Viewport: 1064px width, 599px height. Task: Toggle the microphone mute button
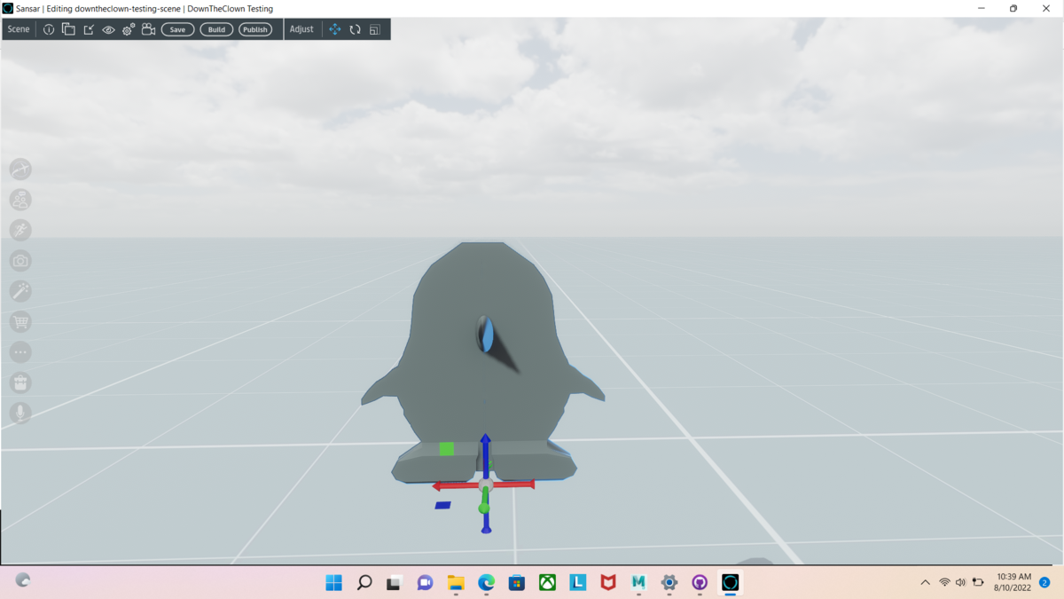coord(20,413)
